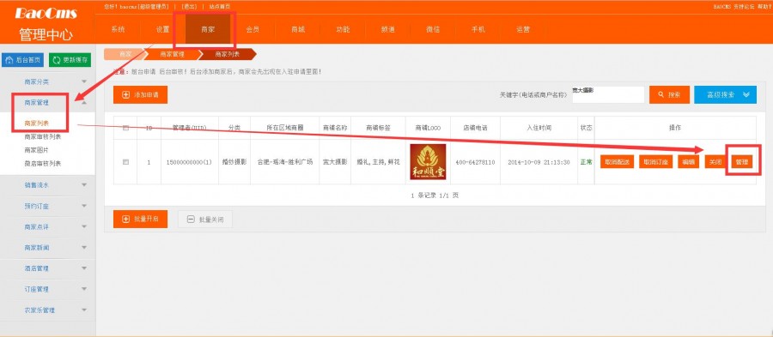Click 编辑 edit button for 宽大摄影
This screenshot has width=773, height=337.
pos(688,162)
